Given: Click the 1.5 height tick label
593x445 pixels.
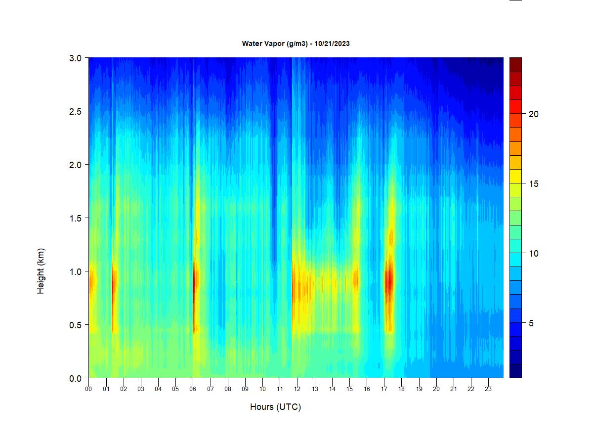Looking at the screenshot, I should pyautogui.click(x=76, y=218).
